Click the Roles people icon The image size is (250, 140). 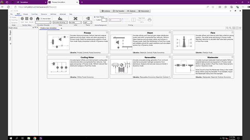point(60,19)
